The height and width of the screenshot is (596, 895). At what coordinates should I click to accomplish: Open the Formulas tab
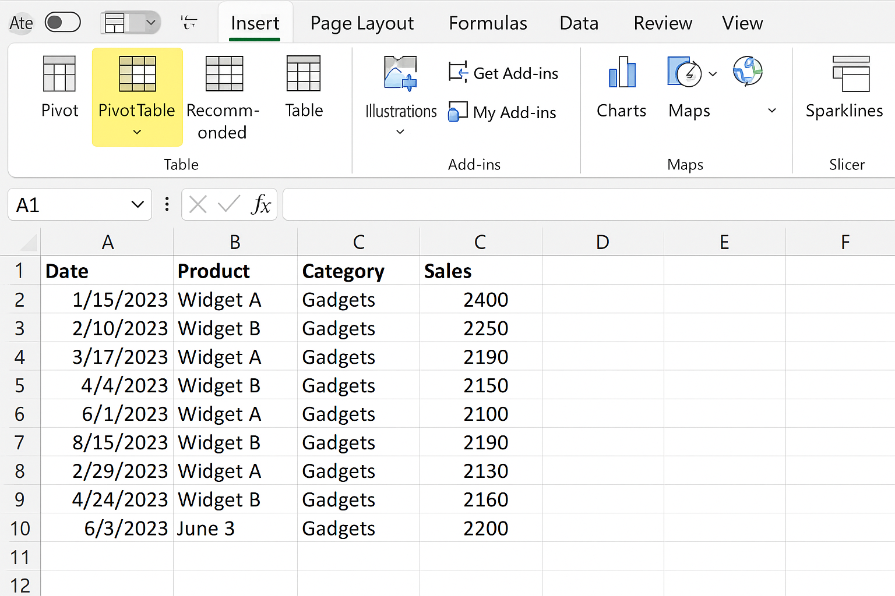tap(488, 23)
